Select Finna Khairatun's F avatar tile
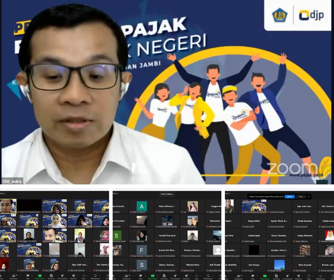This screenshot has height=280, width=334. coord(142,250)
